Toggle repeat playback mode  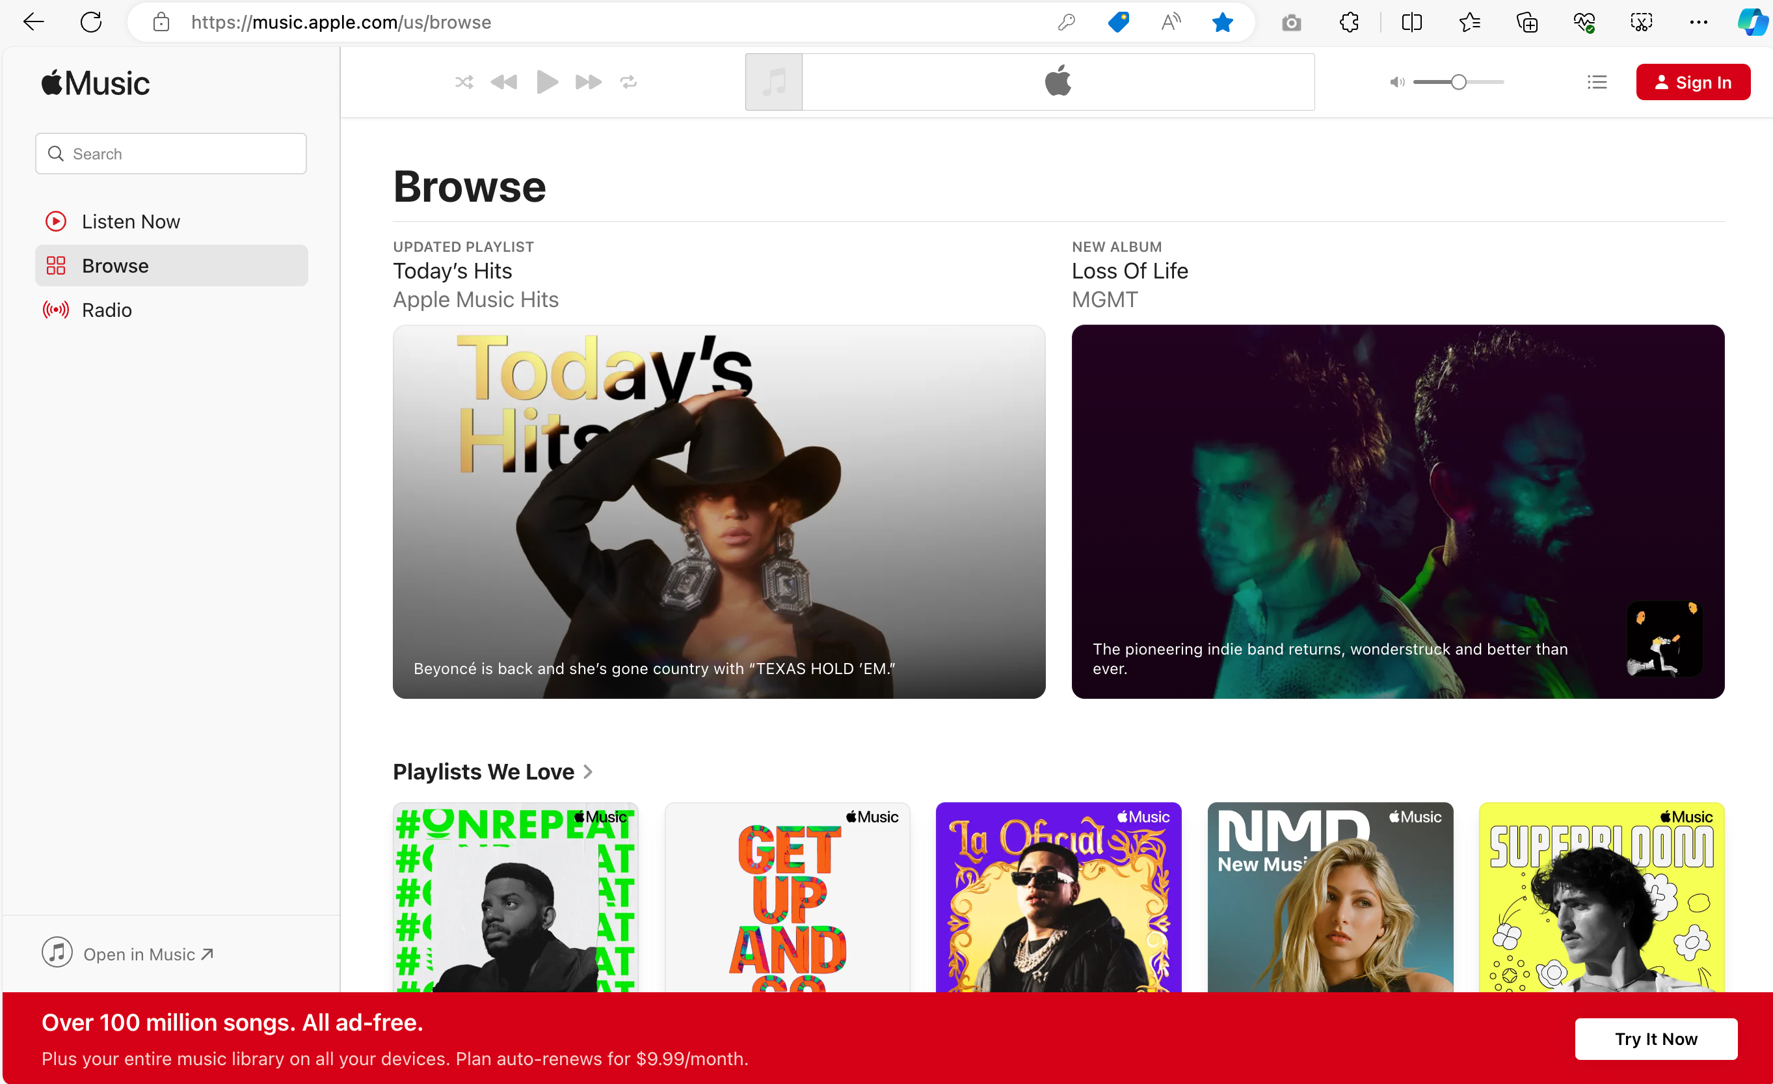[x=628, y=82]
